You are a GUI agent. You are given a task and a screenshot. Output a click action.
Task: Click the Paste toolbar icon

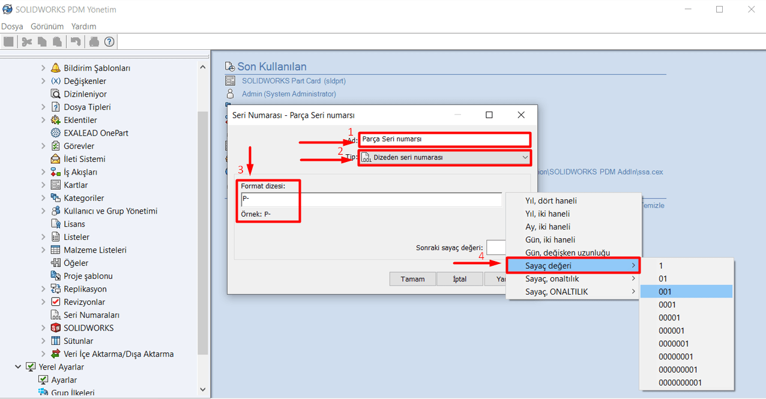point(56,42)
